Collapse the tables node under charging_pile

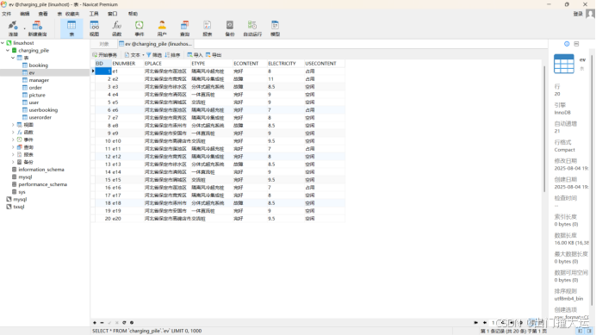tap(13, 58)
